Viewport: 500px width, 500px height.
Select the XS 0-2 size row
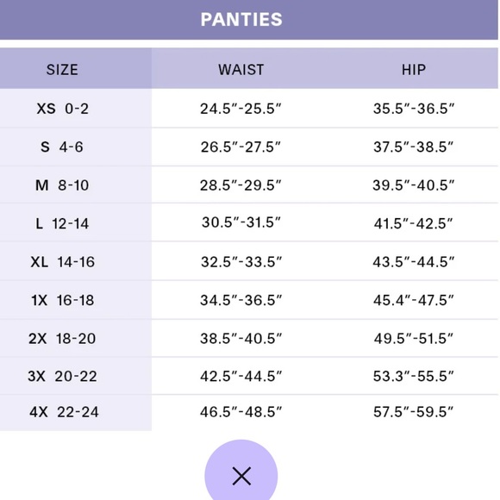[x=249, y=109]
